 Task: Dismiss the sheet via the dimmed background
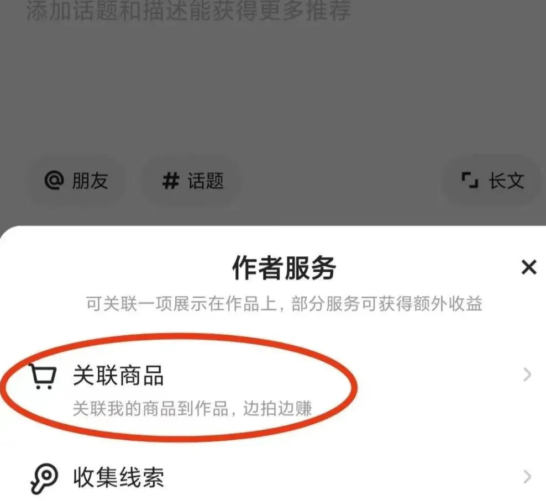click(x=273, y=87)
